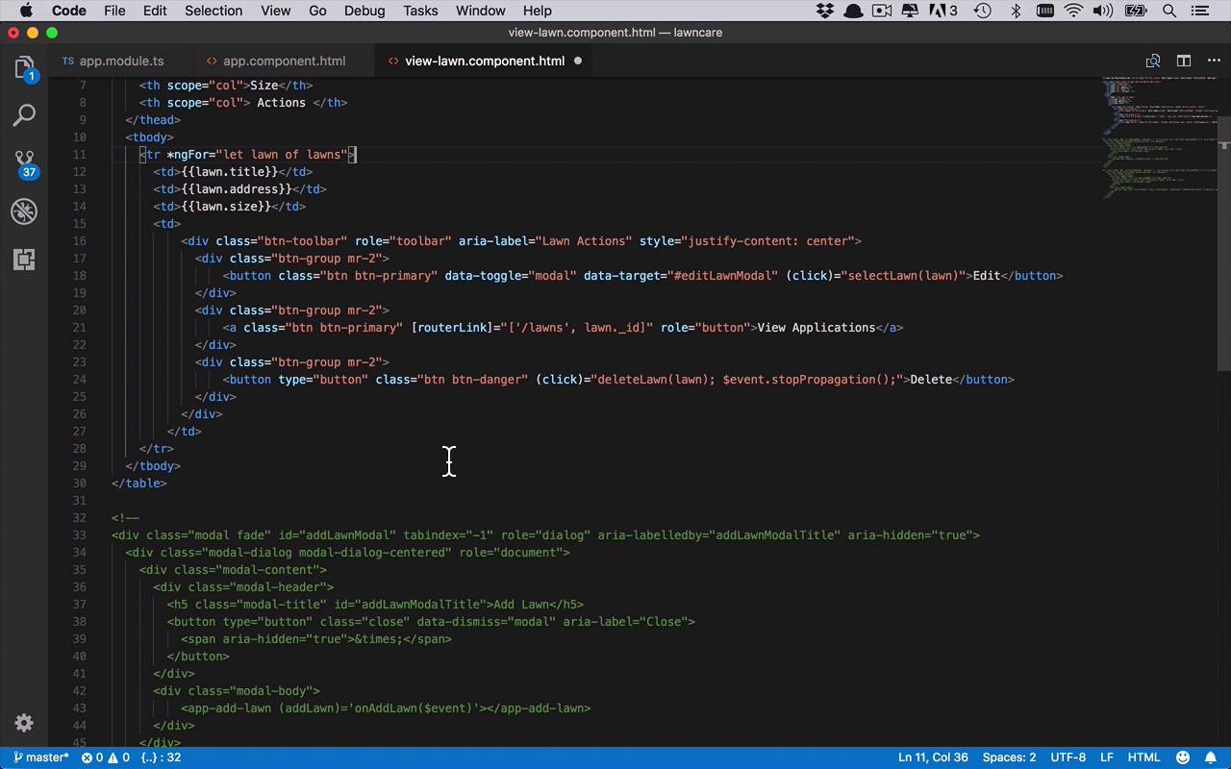Open the errors and warnings indicator
Screen dimensions: 1231x769
click(x=106, y=757)
